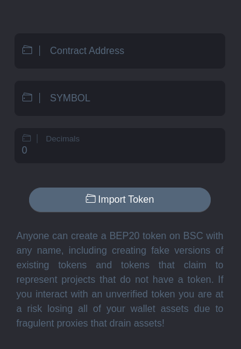Screen dimensions: 241x349
Task: Click vertical divider in Contract Address field
Action: pyautogui.click(x=40, y=50)
